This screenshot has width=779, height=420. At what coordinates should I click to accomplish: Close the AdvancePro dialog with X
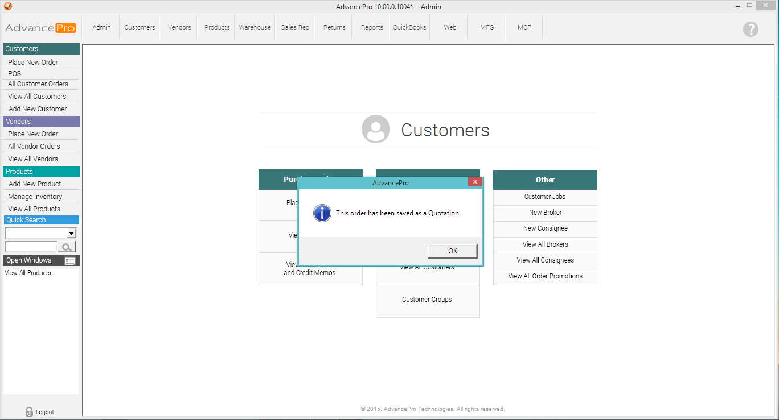[x=475, y=182]
